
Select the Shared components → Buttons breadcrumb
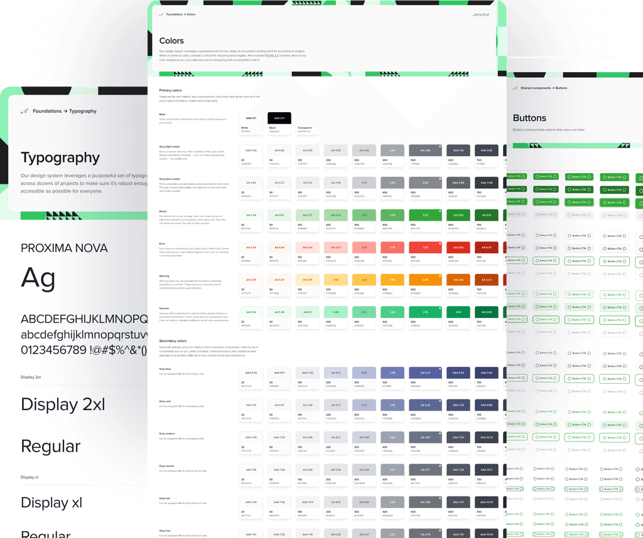544,88
